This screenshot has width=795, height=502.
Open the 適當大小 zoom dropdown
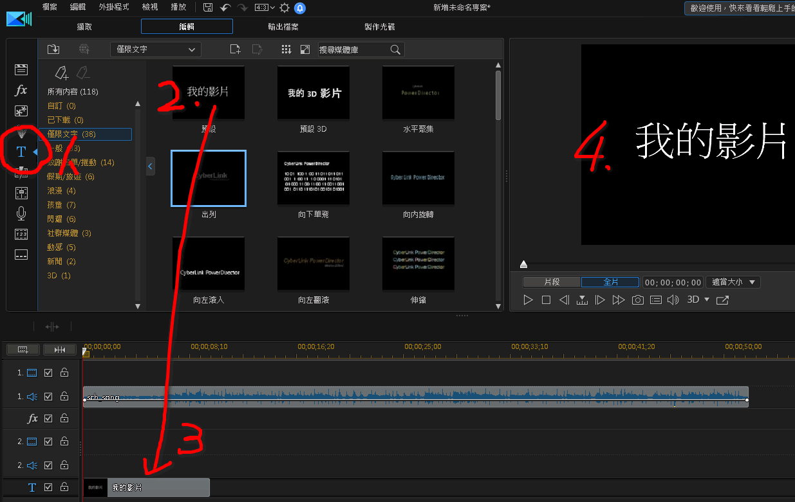733,282
